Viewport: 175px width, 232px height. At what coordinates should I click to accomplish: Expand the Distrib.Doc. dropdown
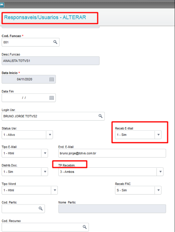[x=45, y=172]
